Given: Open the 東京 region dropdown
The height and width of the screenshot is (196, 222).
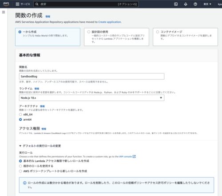Looking at the screenshot, I should (207, 4).
